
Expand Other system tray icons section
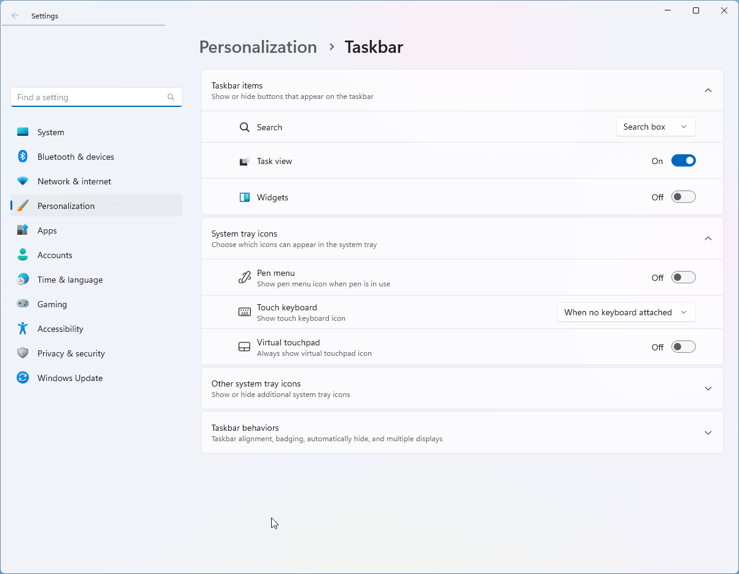tap(462, 388)
